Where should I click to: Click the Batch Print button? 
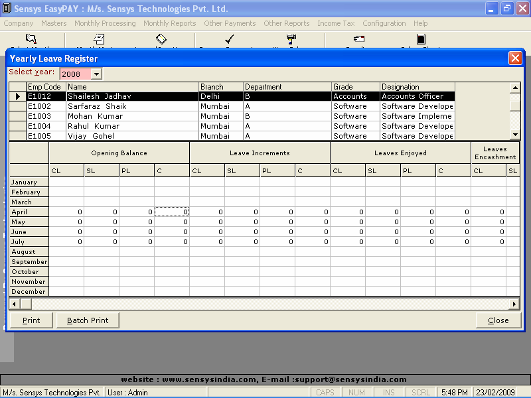[88, 320]
